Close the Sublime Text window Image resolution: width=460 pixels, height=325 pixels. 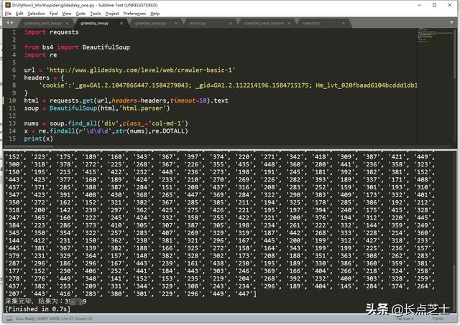point(449,5)
